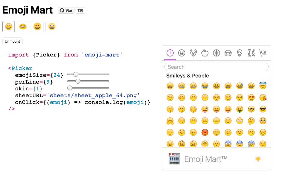Click the Smileys & People section label
This screenshot has height=183, width=308.
coord(188,76)
